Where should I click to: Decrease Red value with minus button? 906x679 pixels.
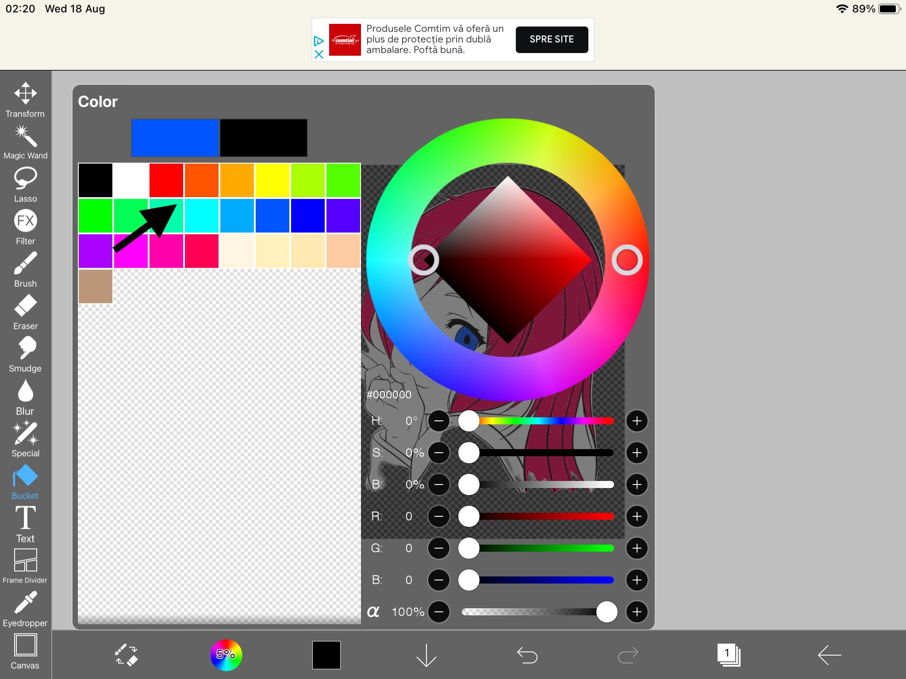[439, 516]
